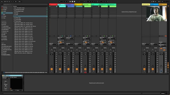Image resolution: width=170 pixels, height=95 pixels.
Task: Click the Tap tempo button
Action: click(x=2, y=2)
